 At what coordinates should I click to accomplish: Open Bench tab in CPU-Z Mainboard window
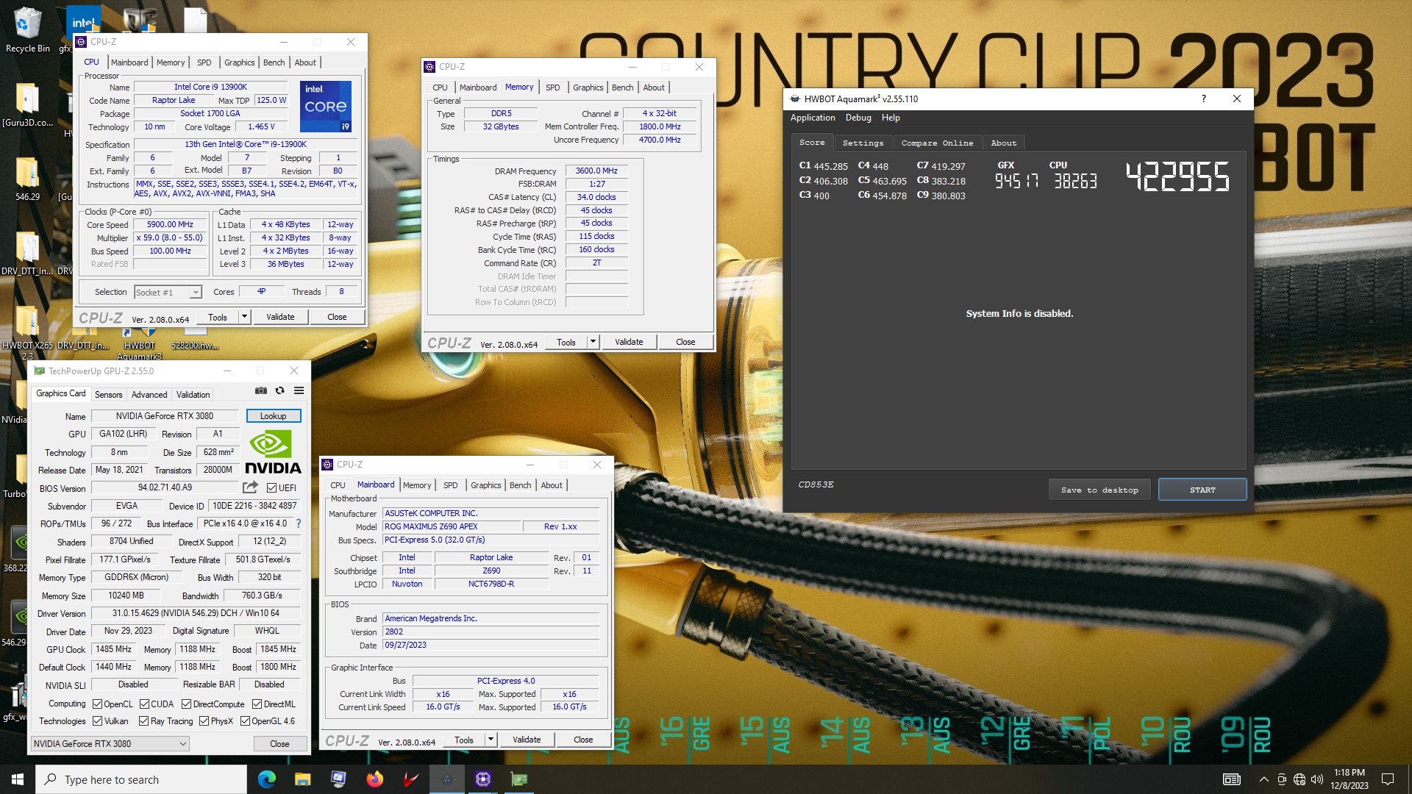point(520,484)
